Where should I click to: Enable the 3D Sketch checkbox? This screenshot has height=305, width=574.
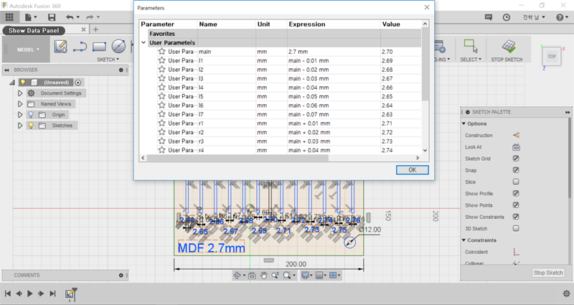(516, 228)
